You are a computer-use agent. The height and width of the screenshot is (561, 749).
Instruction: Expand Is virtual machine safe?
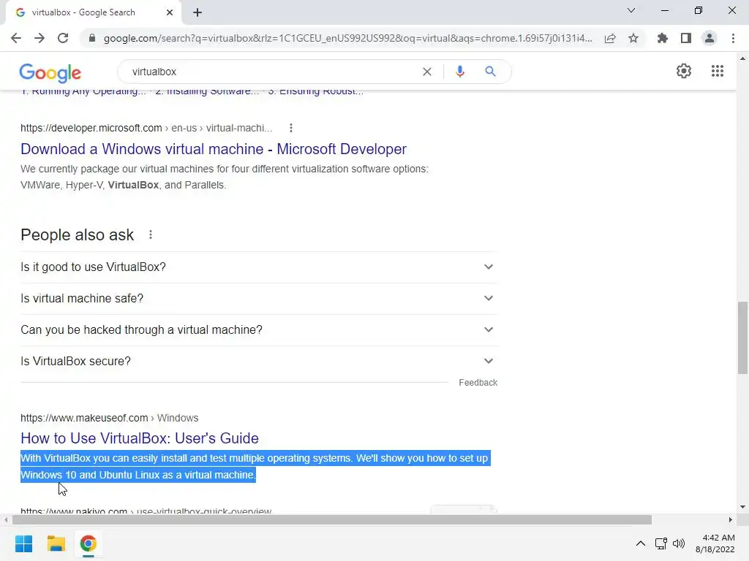(x=259, y=298)
